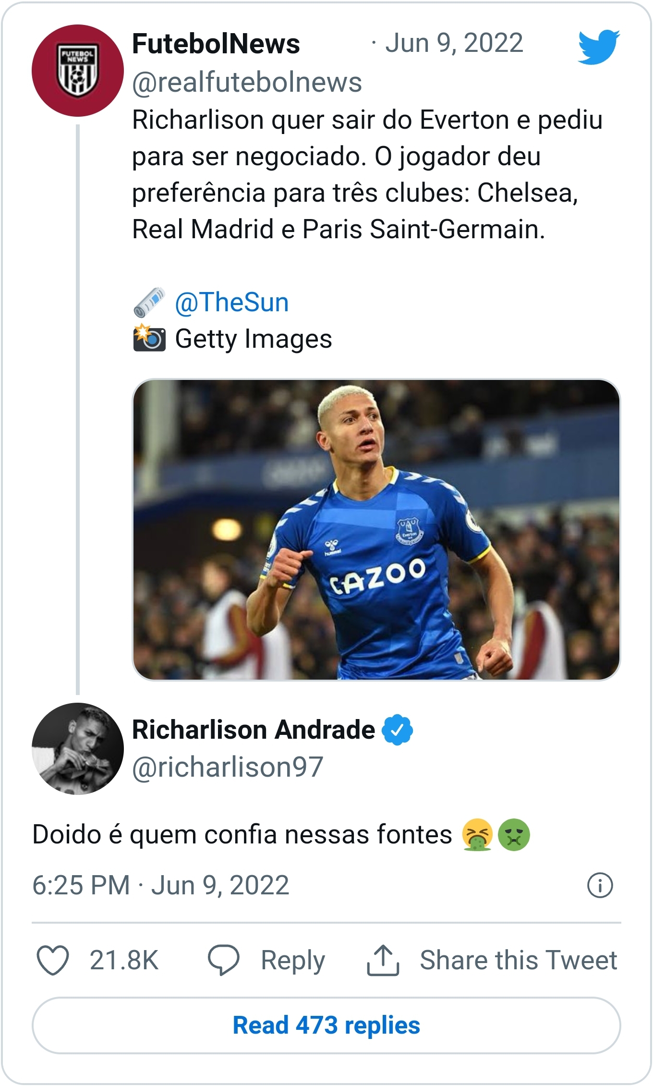Image resolution: width=653 pixels, height=1086 pixels.
Task: Click the reply speech bubble icon
Action: (x=223, y=961)
